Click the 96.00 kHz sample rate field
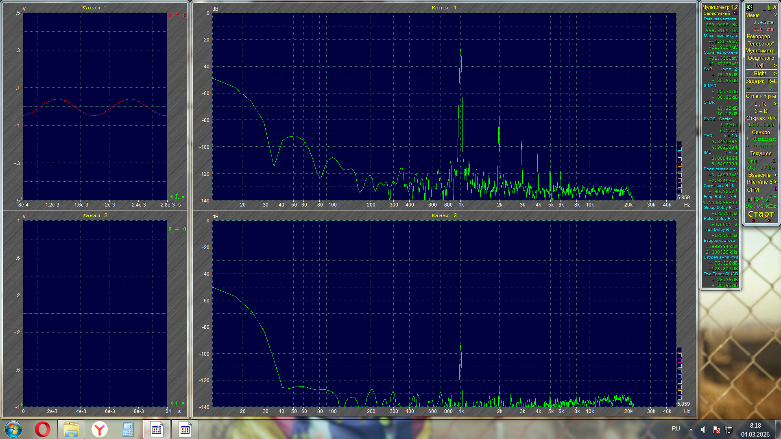This screenshot has width=781, height=439. pos(761,206)
